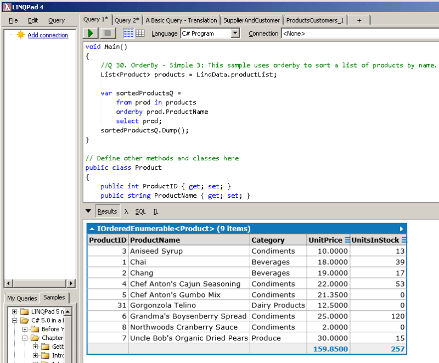The width and height of the screenshot is (439, 363).
Task: Click the LINQPad 5 folder icon
Action: coord(25,311)
